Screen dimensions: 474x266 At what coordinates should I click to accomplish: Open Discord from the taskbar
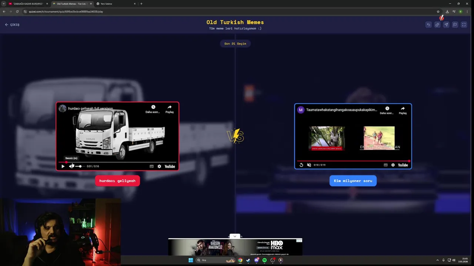tap(256, 260)
